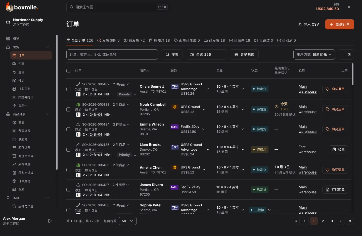The height and width of the screenshot is (236, 362).
Task: Open 批次 batches in the sidebar
Action: pos(31,81)
